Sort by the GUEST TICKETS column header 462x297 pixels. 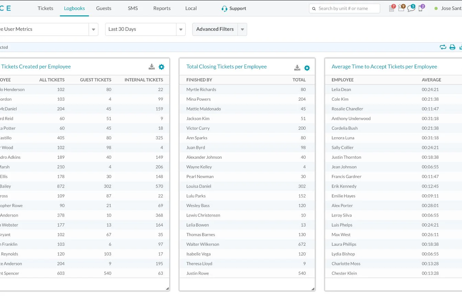click(96, 80)
